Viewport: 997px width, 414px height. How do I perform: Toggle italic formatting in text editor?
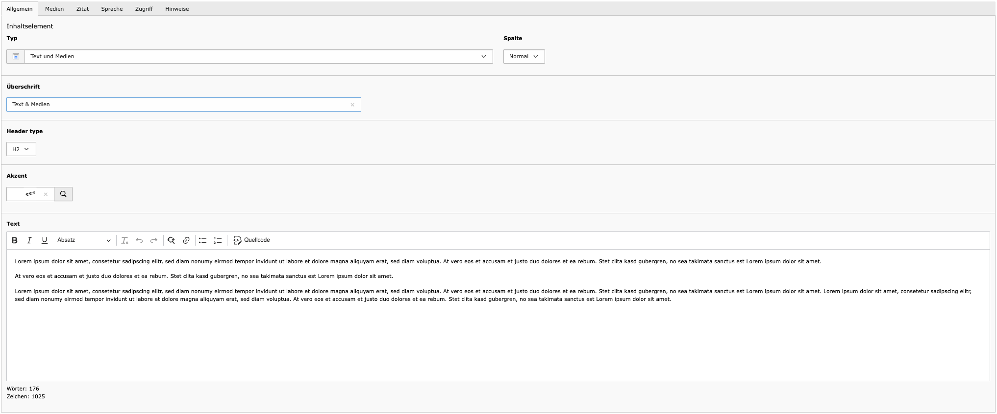[29, 240]
